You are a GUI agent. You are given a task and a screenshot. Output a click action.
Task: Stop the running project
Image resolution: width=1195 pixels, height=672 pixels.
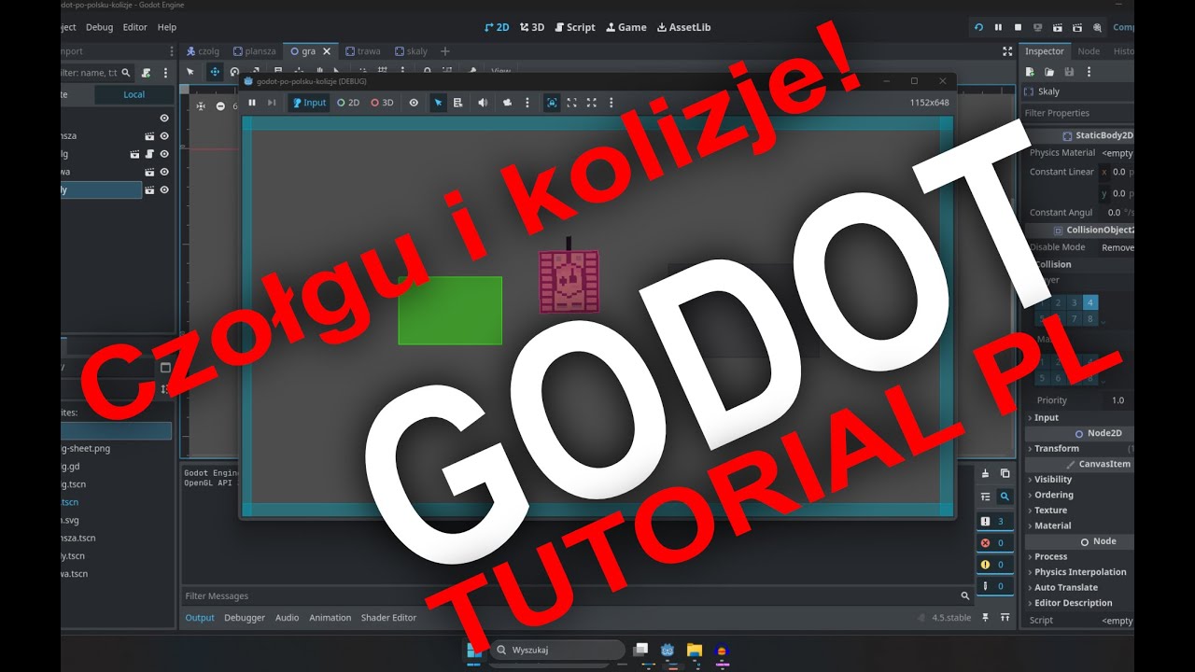[x=1018, y=27]
